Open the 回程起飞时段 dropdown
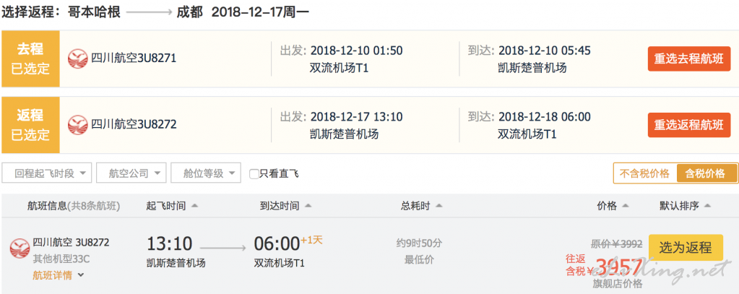The height and width of the screenshot is (294, 739). click(x=47, y=173)
